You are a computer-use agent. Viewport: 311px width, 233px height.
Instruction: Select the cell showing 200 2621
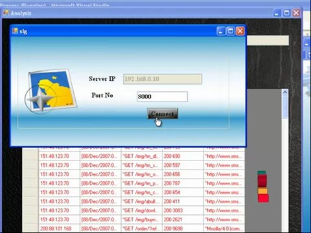tap(183, 219)
